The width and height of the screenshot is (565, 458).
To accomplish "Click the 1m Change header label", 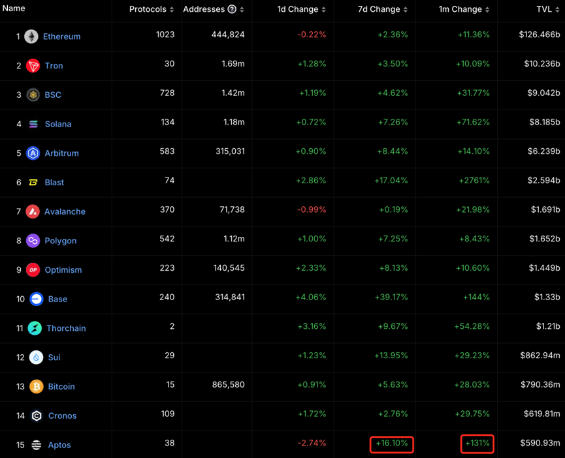I will point(460,9).
